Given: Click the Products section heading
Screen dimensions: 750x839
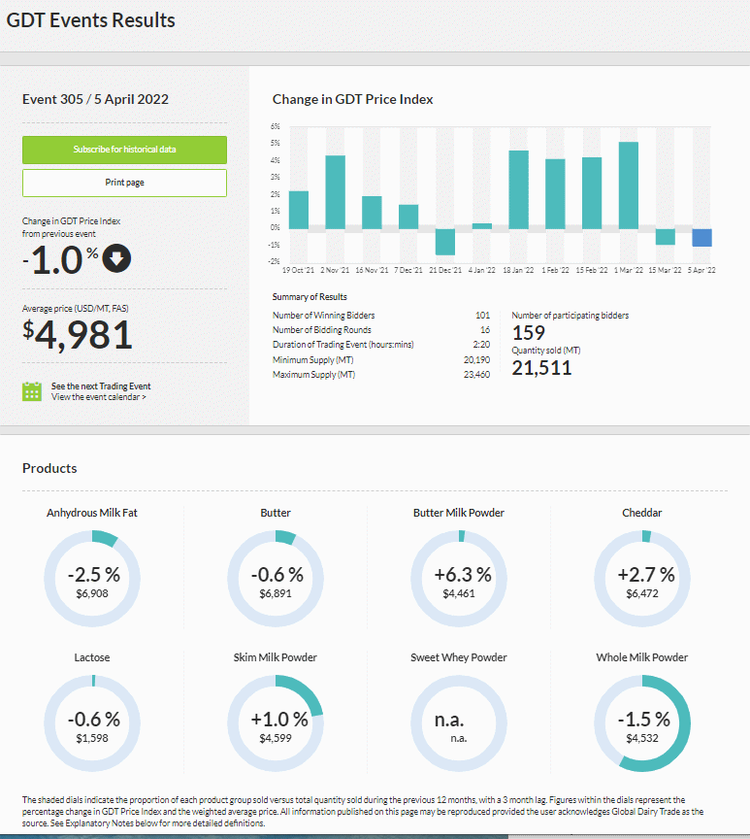Looking at the screenshot, I should pos(49,468).
